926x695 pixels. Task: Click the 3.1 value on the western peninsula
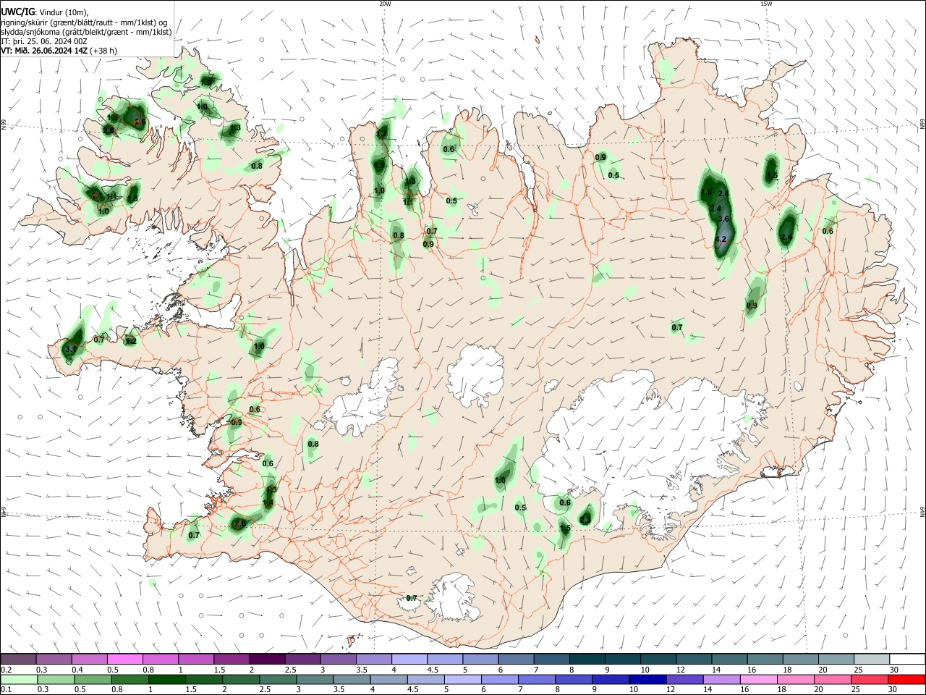click(70, 349)
